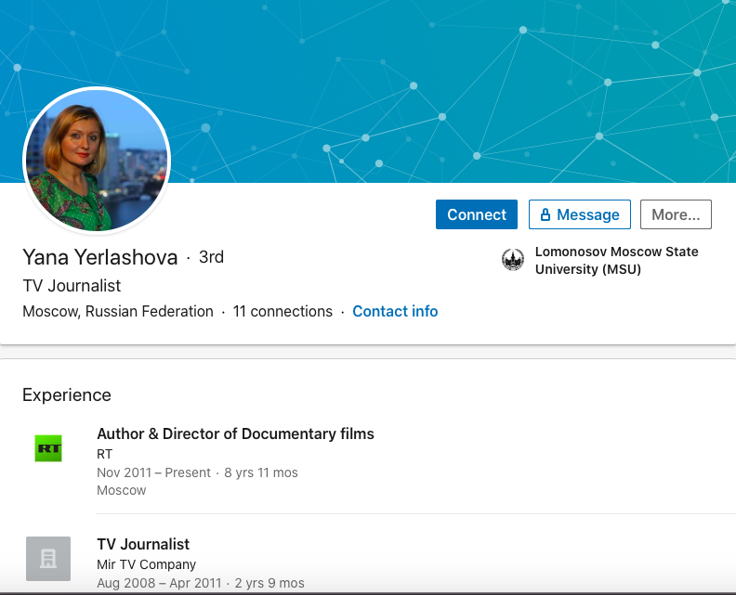
Task: Click the lock icon on Message button
Action: click(545, 214)
